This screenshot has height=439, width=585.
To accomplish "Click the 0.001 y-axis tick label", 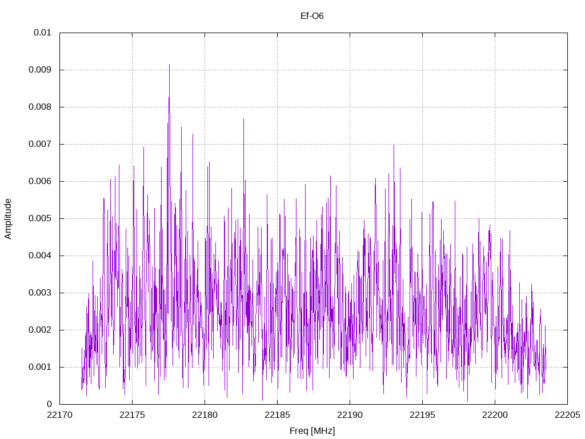I will 40,367.
